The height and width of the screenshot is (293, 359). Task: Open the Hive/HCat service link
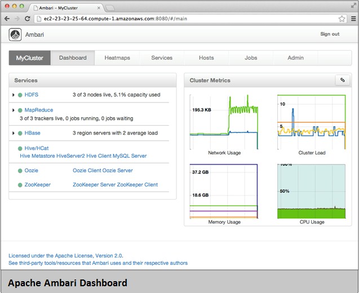coord(37,148)
